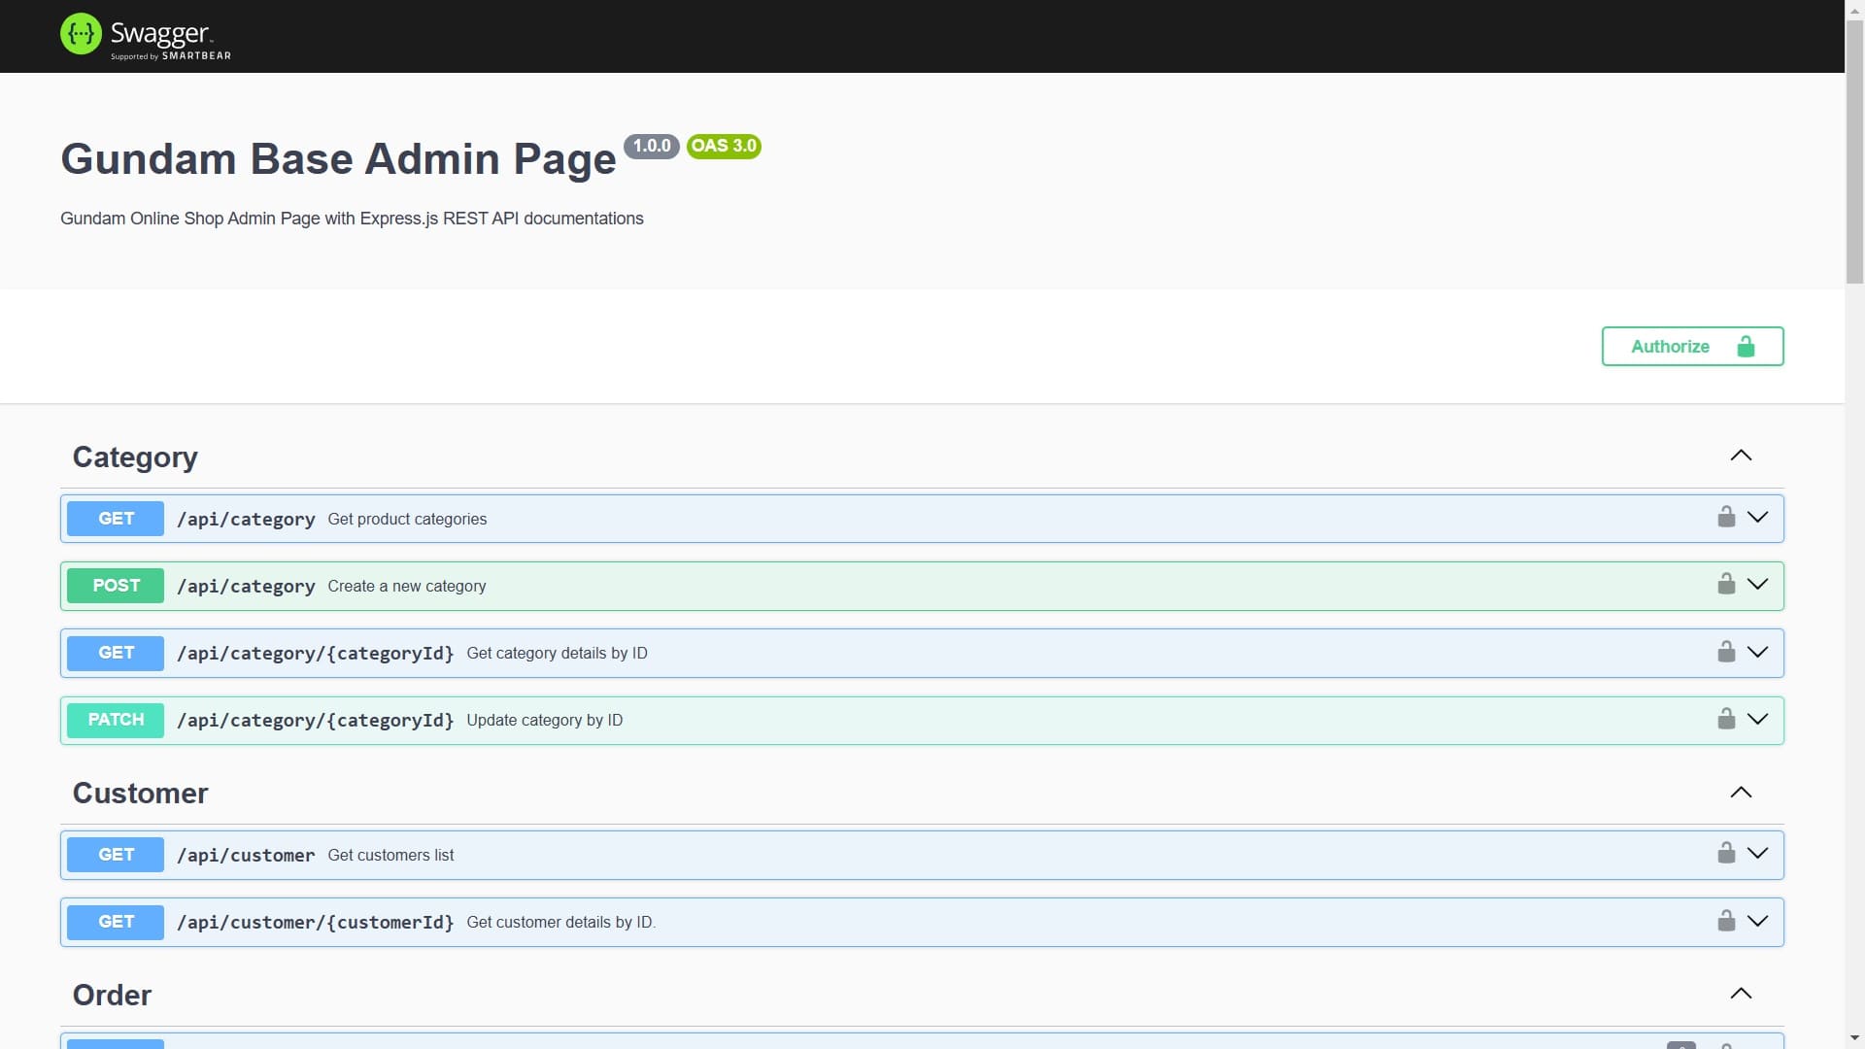This screenshot has width=1865, height=1049.
Task: Click lock icon on Get customer details row
Action: [x=1726, y=921]
